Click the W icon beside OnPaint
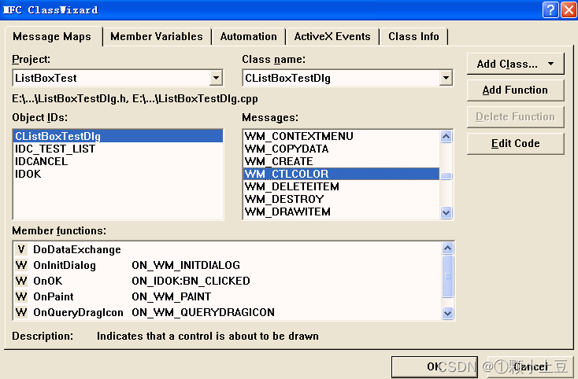Screen dimensions: 578x379 click(21, 297)
